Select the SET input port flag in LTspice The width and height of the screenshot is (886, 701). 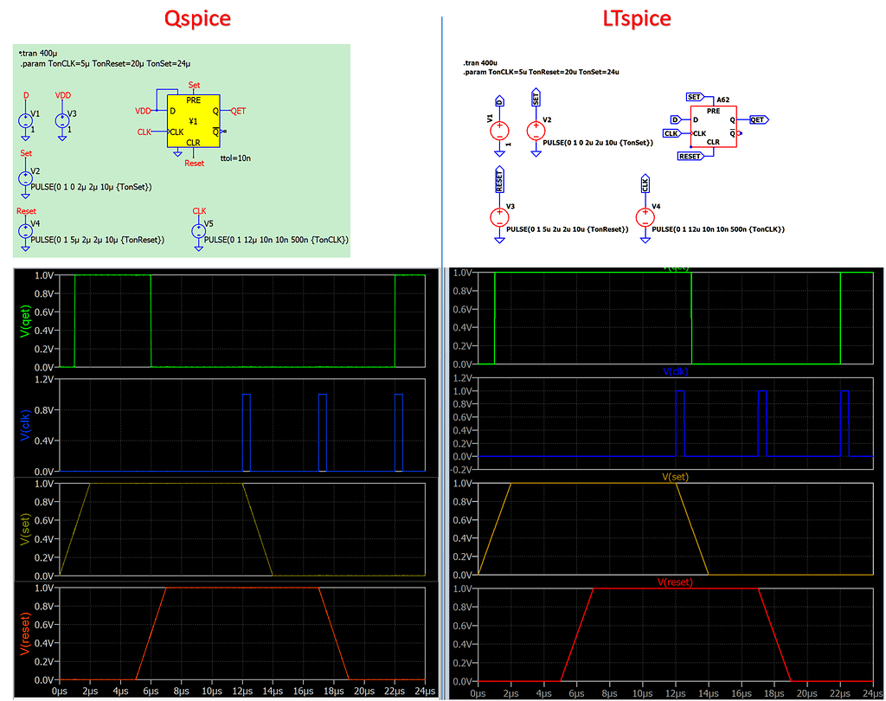(x=693, y=99)
